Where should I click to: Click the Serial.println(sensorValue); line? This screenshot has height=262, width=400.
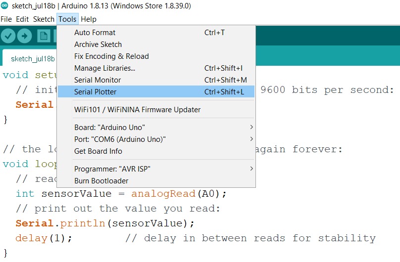[105, 223]
